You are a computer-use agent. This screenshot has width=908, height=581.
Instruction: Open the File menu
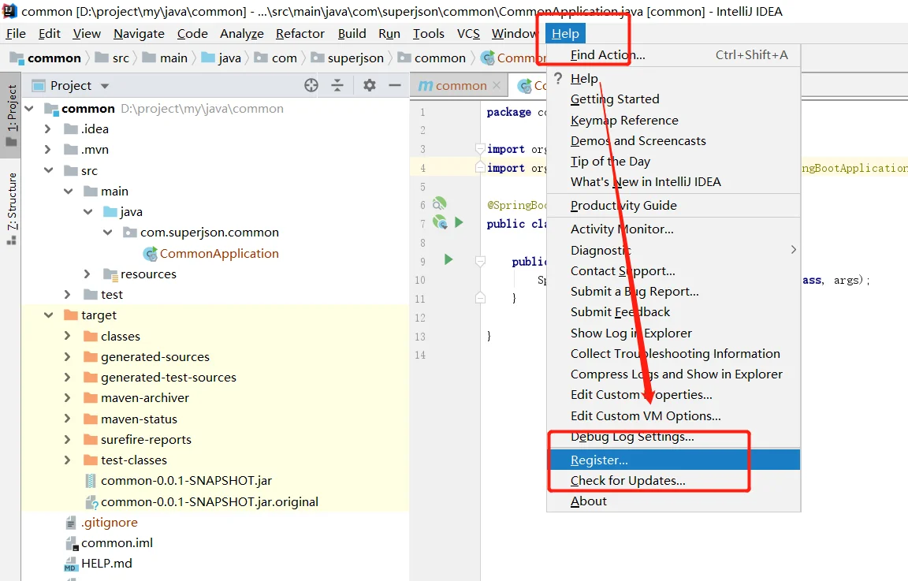coord(16,34)
